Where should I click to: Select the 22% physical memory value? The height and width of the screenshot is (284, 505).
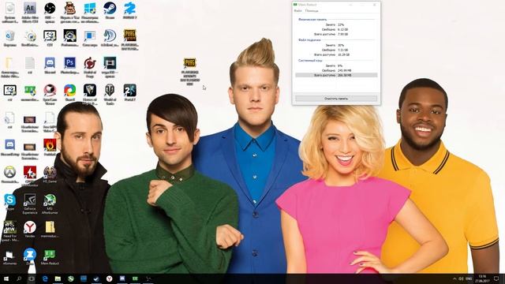coord(341,24)
